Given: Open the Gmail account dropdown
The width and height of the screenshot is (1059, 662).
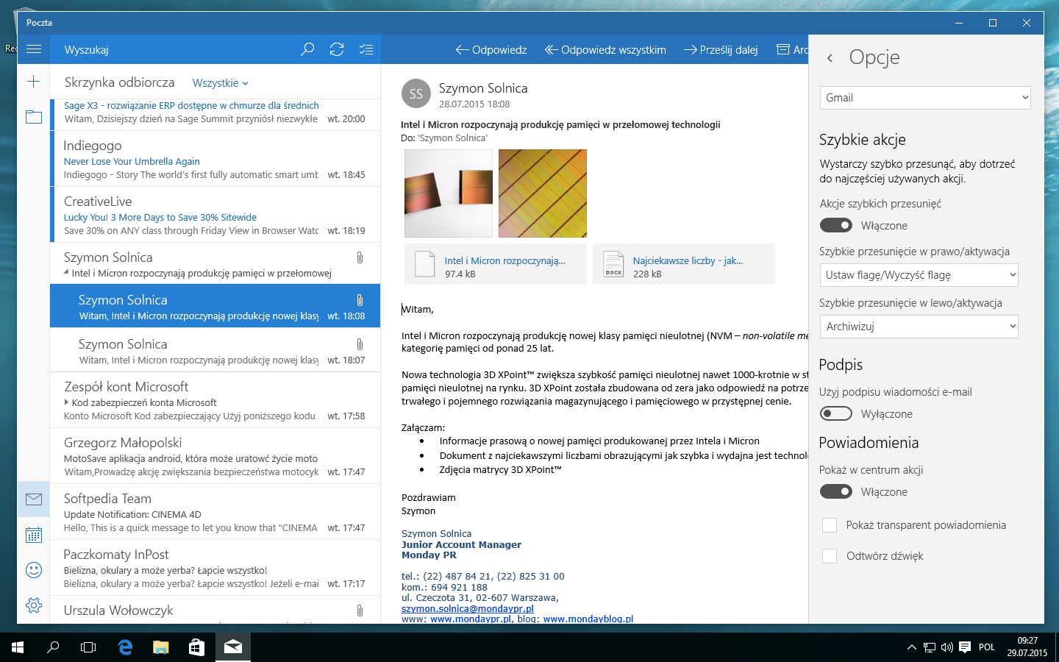Looking at the screenshot, I should 925,98.
